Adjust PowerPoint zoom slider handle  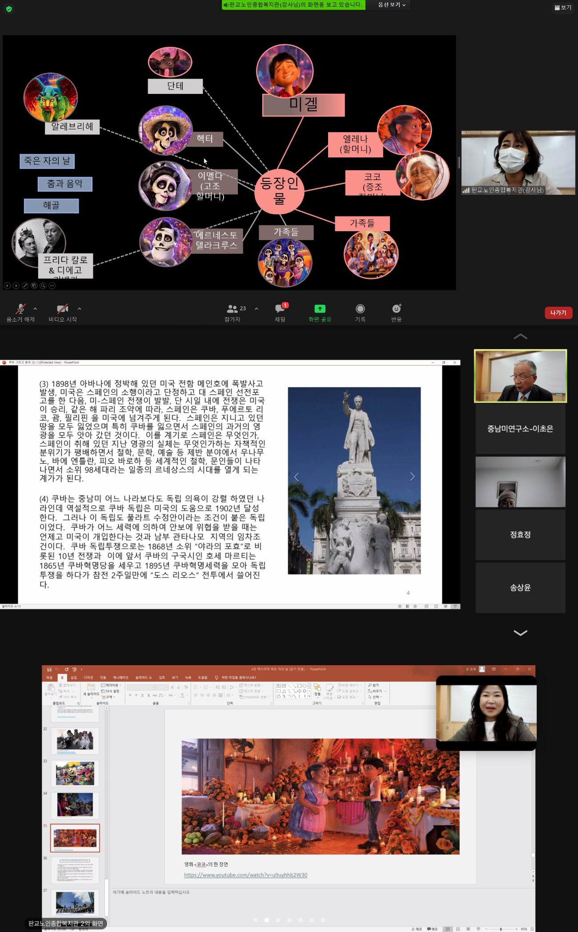pyautogui.click(x=501, y=929)
